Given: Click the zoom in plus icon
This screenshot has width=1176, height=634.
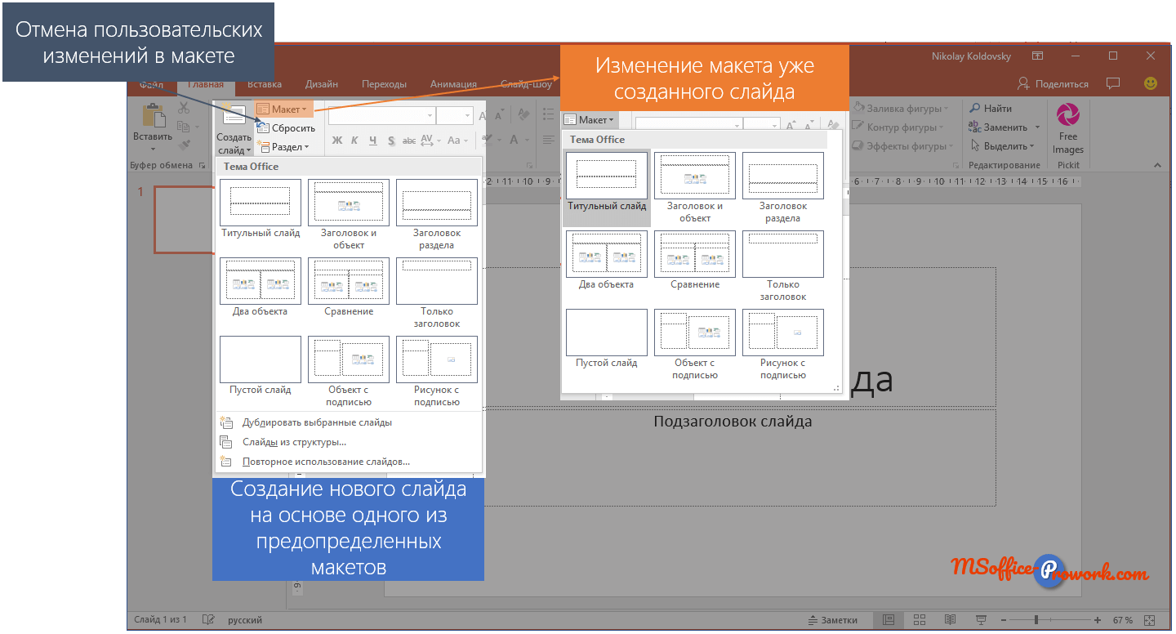Looking at the screenshot, I should (x=1098, y=620).
